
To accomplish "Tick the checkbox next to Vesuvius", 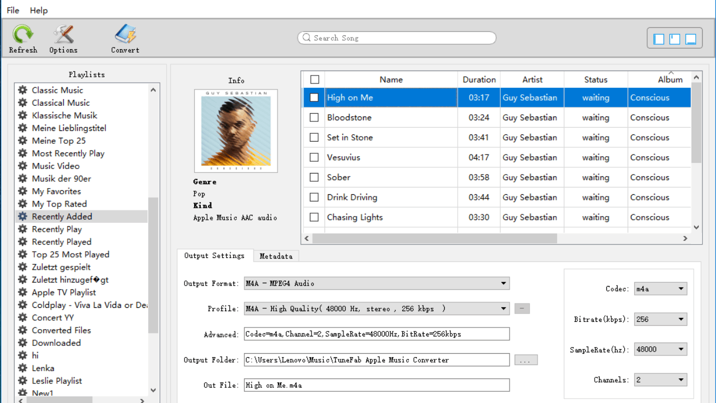I will 314,157.
